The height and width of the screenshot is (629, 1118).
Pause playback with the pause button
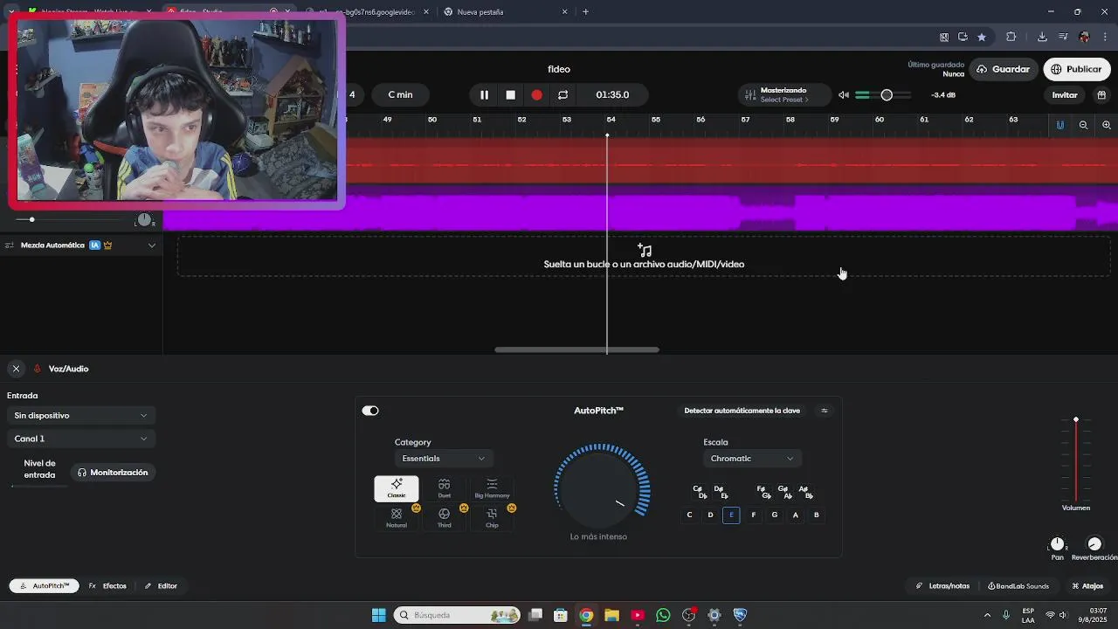pos(484,94)
